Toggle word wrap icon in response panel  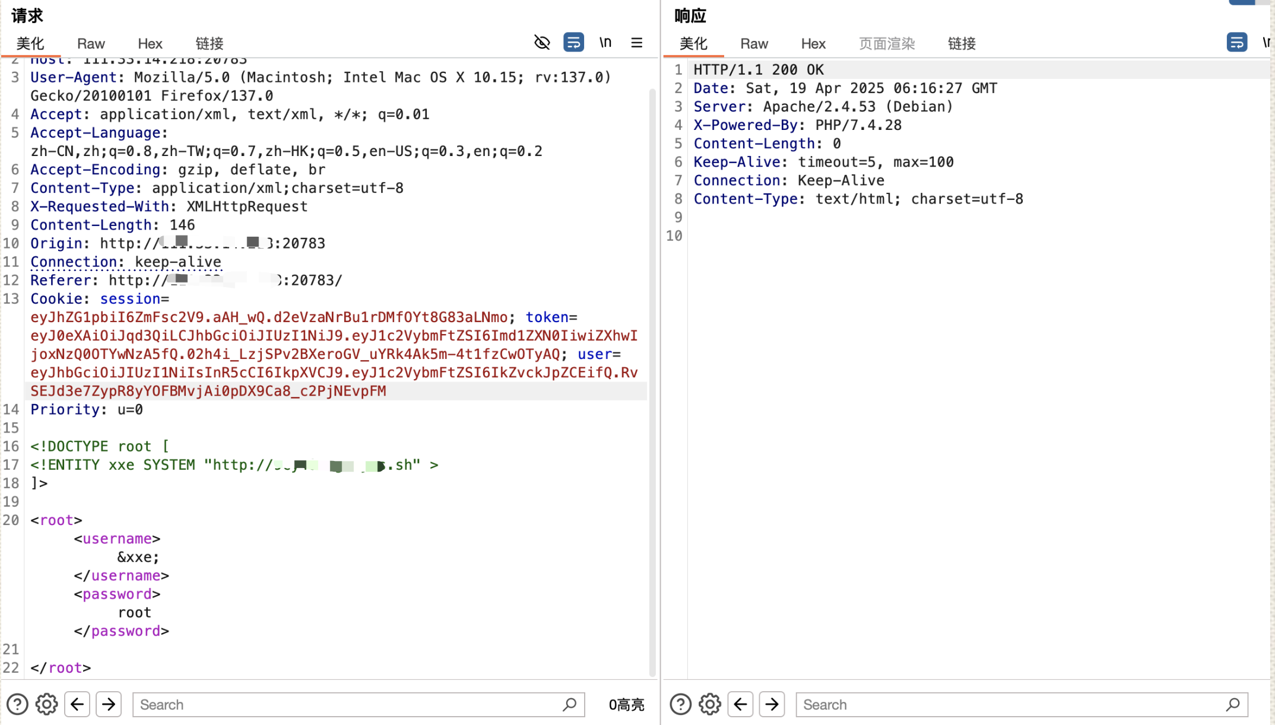coord(1236,43)
